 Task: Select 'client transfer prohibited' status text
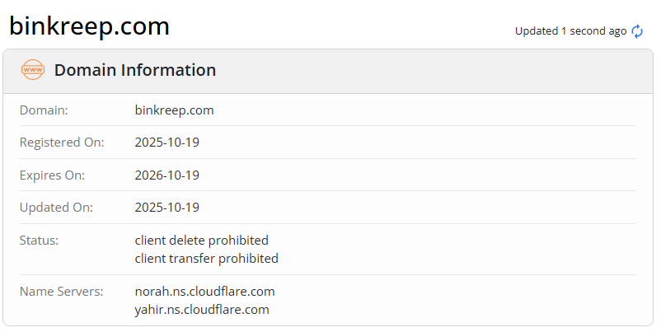[x=207, y=259]
